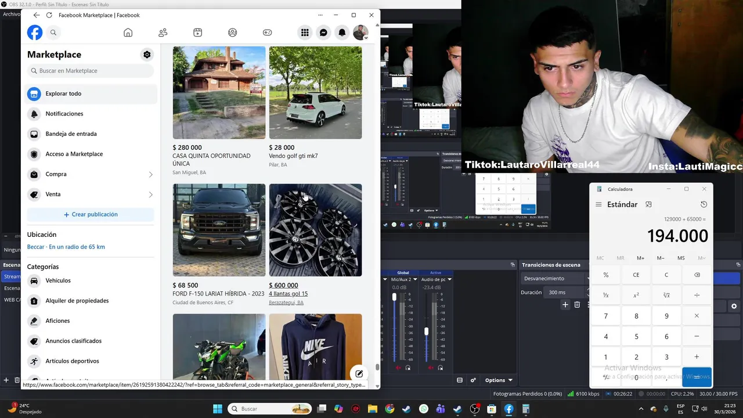Click new message compose icon
Image resolution: width=743 pixels, height=418 pixels.
click(x=359, y=374)
